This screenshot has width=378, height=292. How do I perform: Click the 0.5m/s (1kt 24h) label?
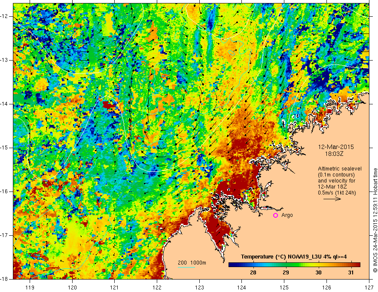[x=337, y=193]
